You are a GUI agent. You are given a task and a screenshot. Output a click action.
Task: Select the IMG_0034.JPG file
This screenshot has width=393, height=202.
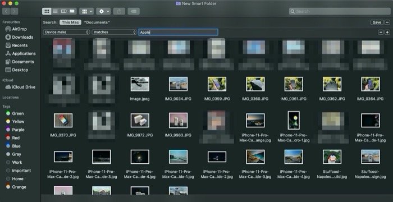(x=178, y=84)
